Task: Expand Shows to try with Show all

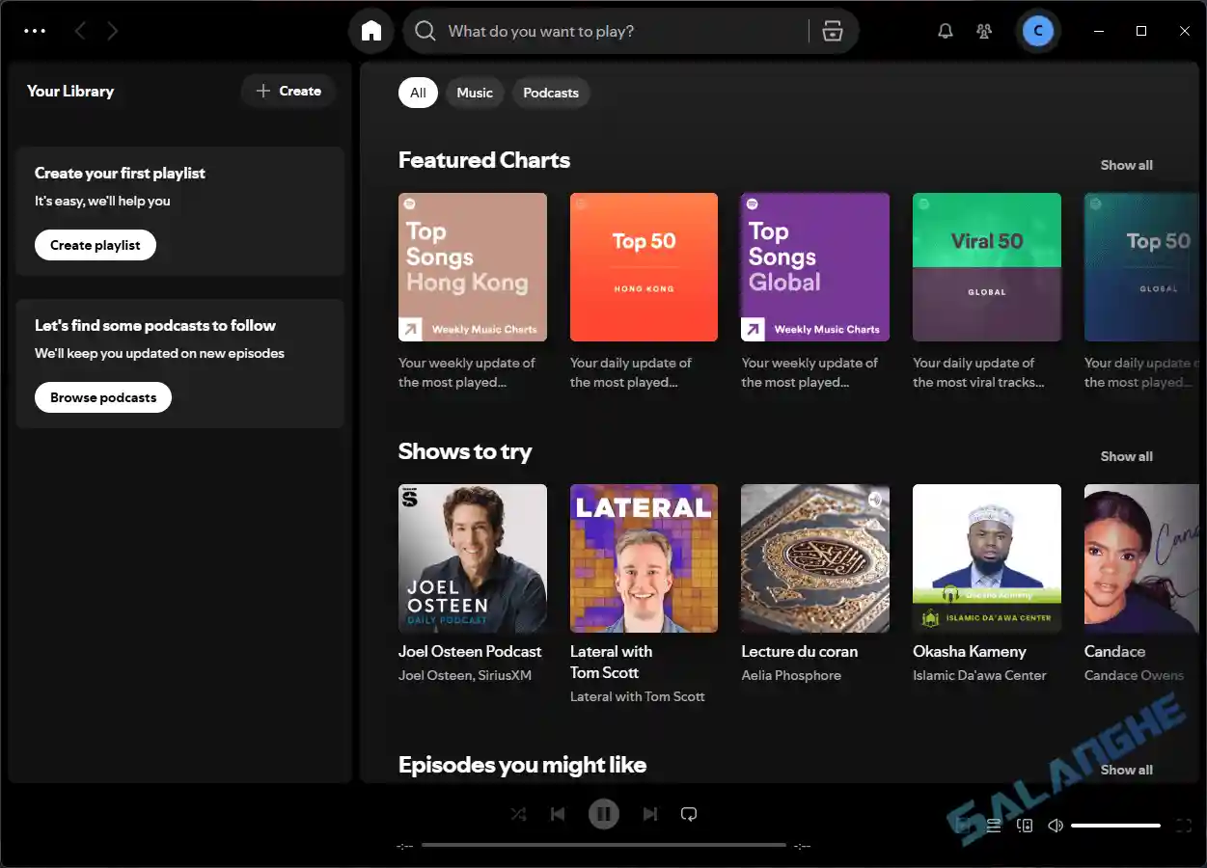Action: (x=1126, y=455)
